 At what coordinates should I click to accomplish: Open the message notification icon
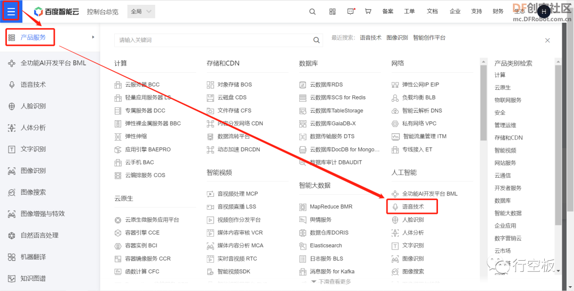coord(351,12)
